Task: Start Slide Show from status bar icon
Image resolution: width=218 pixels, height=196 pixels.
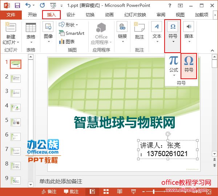Action: [133, 192]
